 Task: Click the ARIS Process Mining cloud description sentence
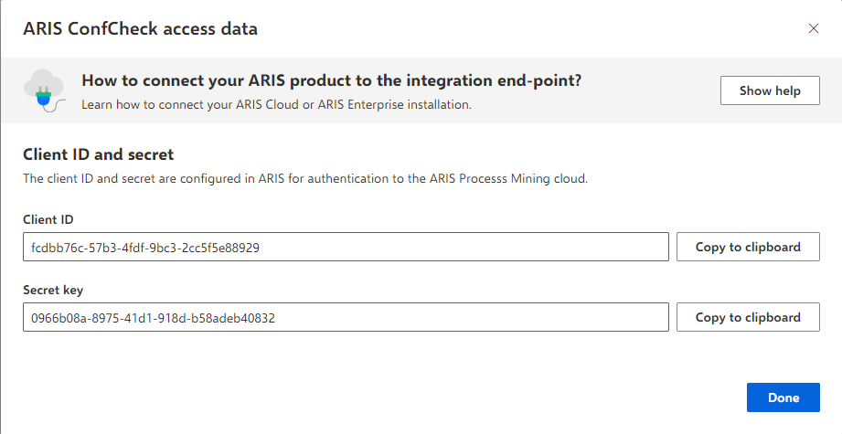(305, 179)
